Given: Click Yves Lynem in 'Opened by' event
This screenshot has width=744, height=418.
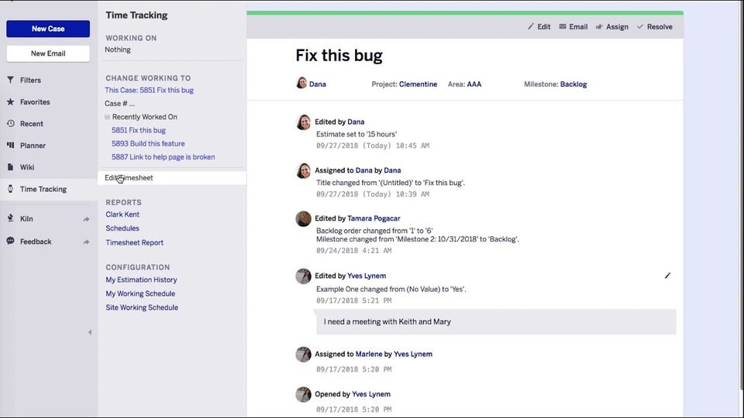Looking at the screenshot, I should [371, 394].
